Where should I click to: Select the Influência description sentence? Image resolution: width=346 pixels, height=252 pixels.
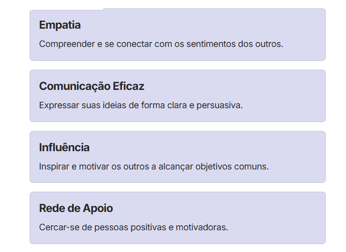coord(154,167)
